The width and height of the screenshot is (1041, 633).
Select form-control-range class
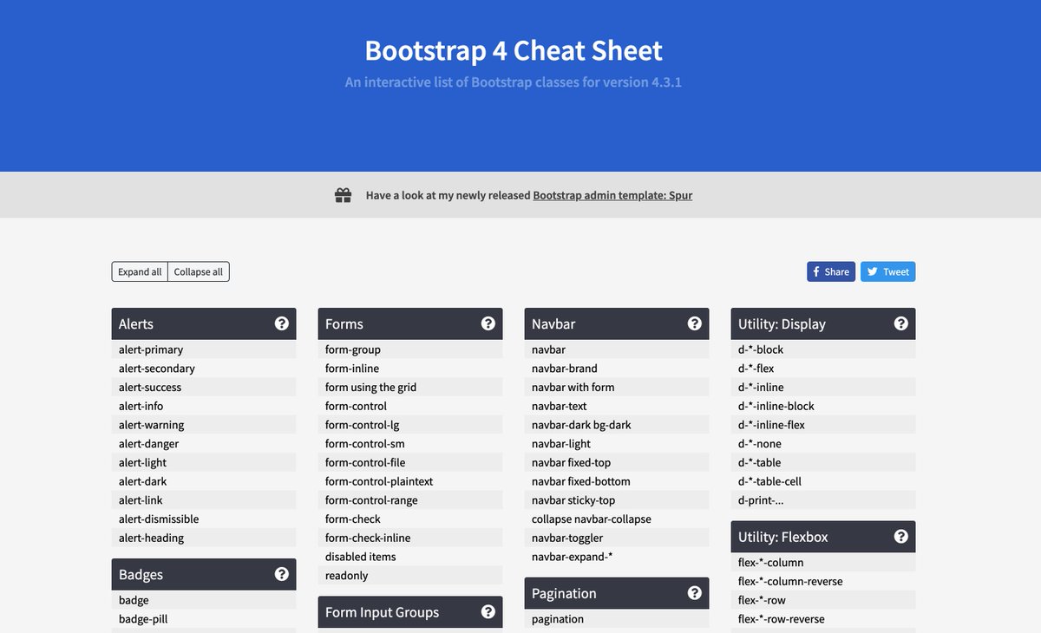pyautogui.click(x=410, y=500)
